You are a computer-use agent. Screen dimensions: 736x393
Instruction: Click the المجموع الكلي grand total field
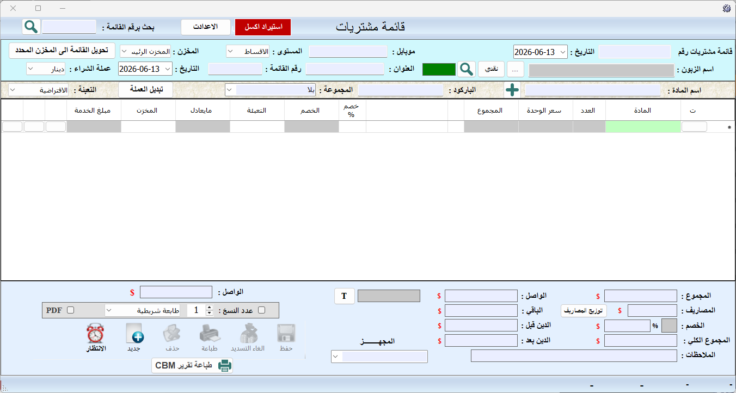coord(641,341)
